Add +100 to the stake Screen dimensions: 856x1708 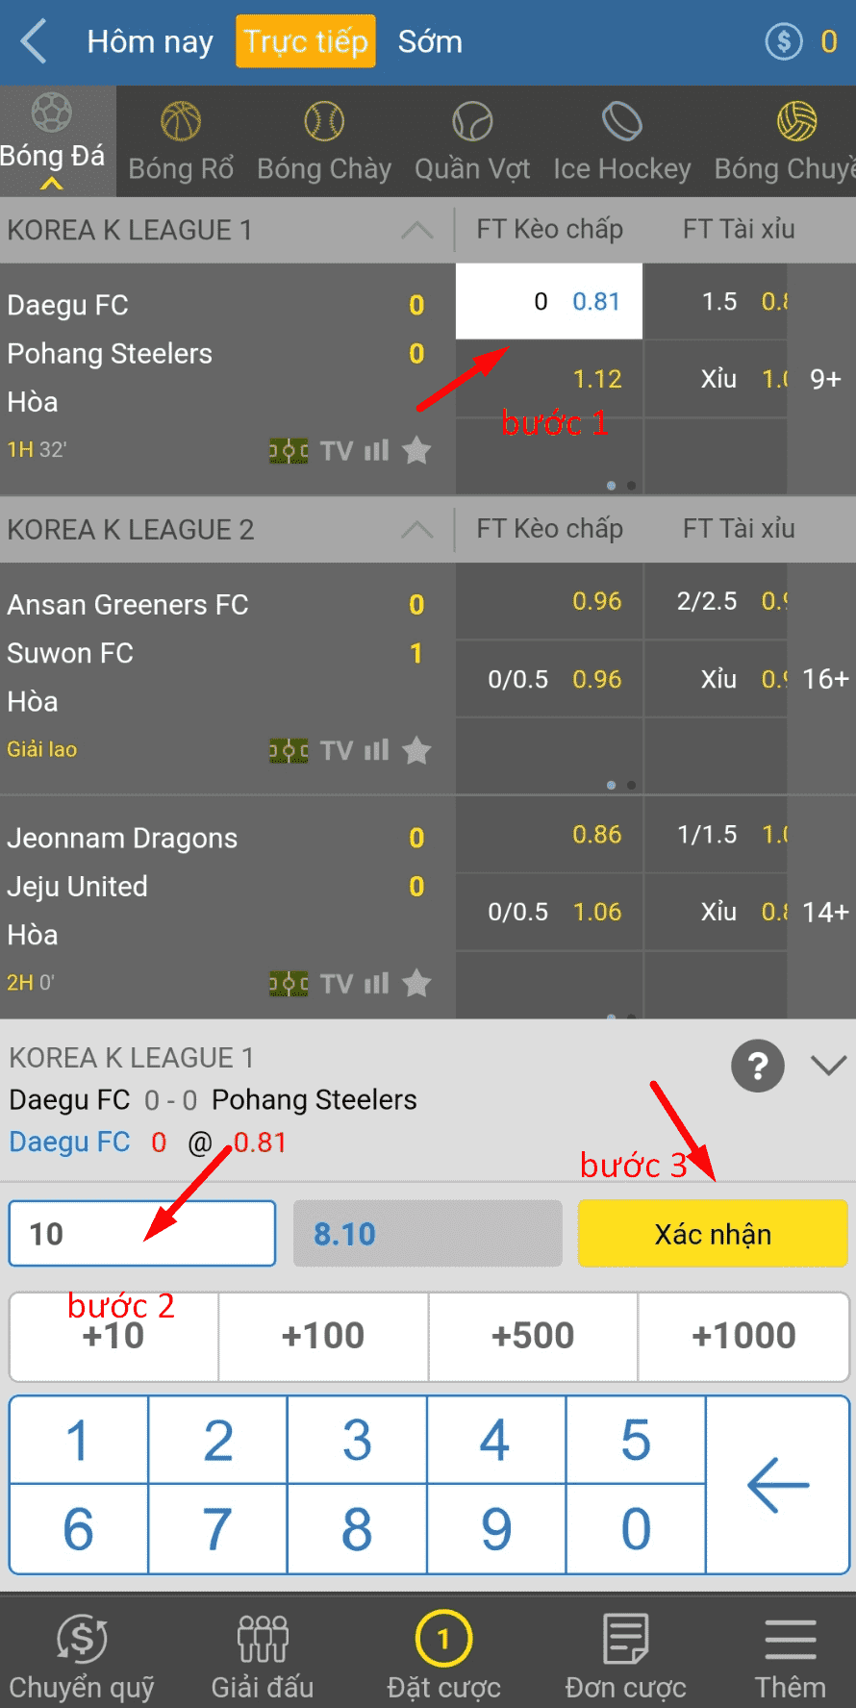pos(323,1336)
